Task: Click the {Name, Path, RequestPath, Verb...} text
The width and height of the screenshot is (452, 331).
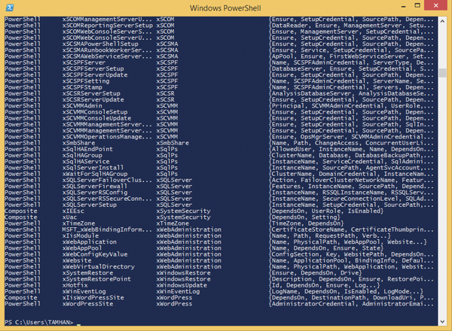Action: coord(330,235)
